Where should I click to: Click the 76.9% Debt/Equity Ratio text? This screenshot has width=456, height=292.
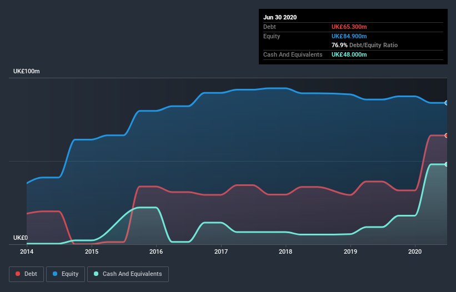pyautogui.click(x=365, y=45)
